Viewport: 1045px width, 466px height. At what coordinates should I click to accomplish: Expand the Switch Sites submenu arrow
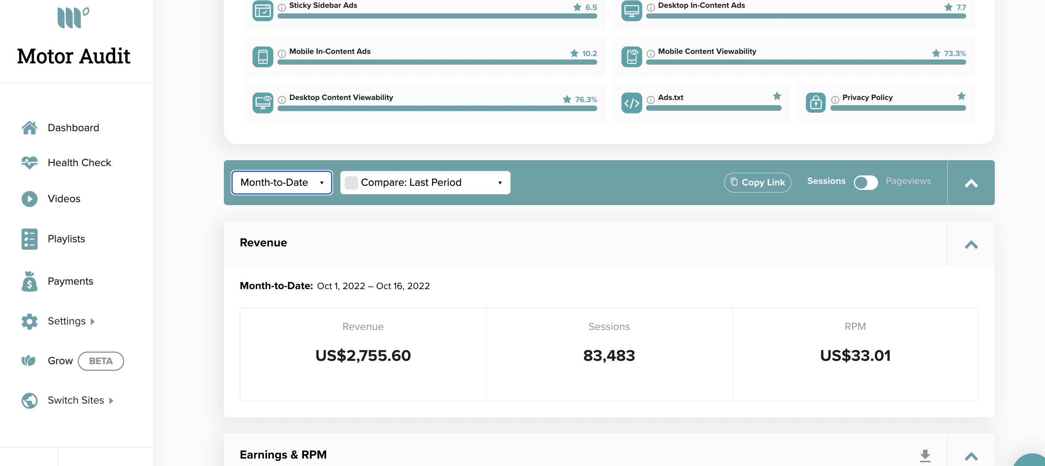coord(111,401)
